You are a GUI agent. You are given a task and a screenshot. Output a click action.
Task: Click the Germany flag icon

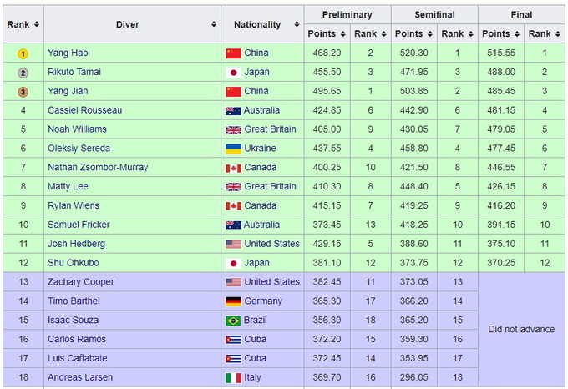pyautogui.click(x=234, y=301)
